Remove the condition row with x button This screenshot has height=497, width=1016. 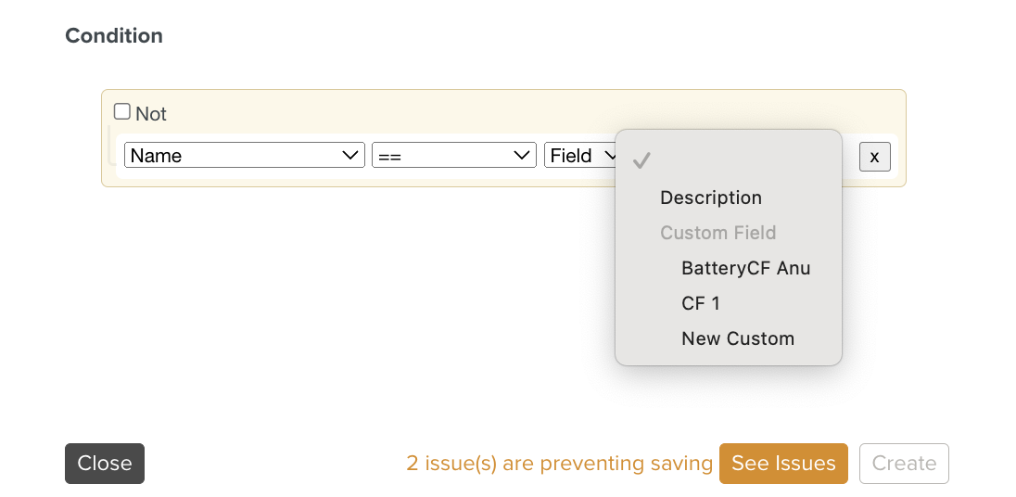click(x=874, y=157)
